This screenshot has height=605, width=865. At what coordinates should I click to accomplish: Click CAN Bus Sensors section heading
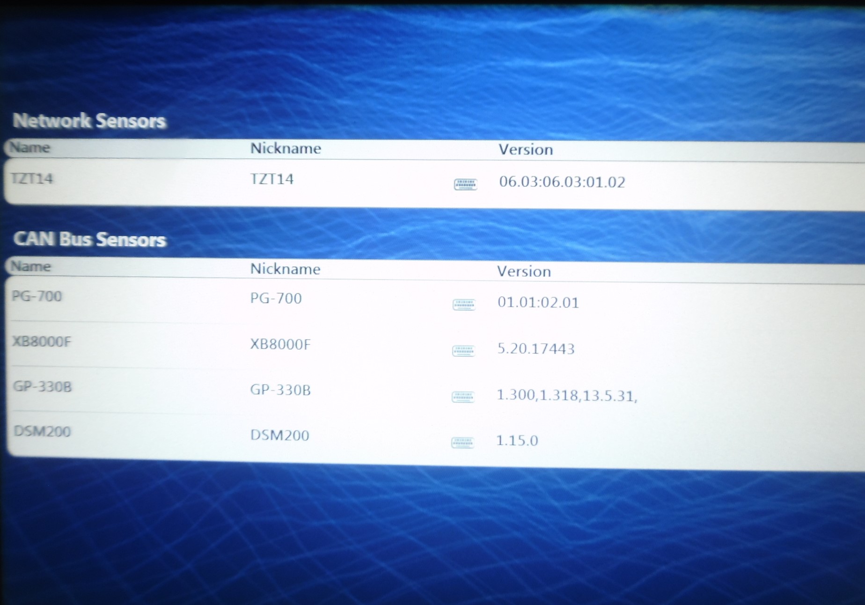click(x=90, y=239)
